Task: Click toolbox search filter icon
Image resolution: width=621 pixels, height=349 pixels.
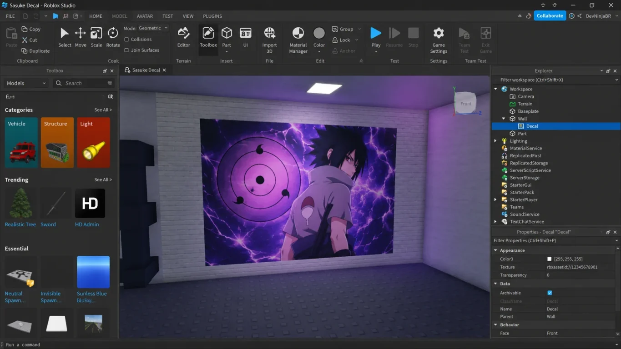Action: [110, 83]
